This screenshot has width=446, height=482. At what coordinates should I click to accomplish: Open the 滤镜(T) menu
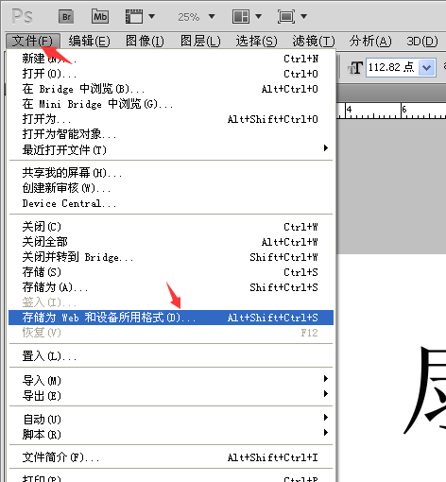tap(314, 41)
